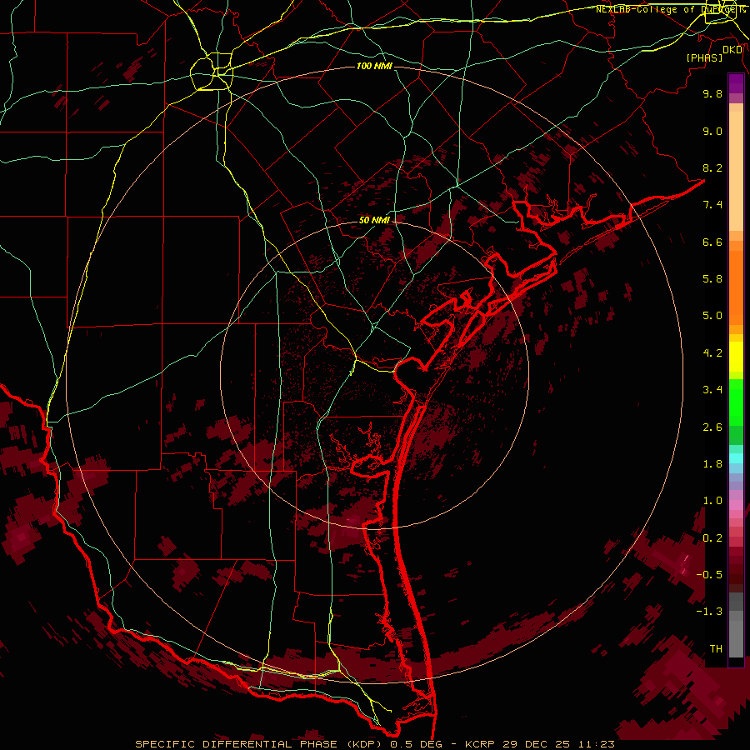Select the 3.4 value on the color scale
This screenshot has width=750, height=750.
pyautogui.click(x=712, y=390)
